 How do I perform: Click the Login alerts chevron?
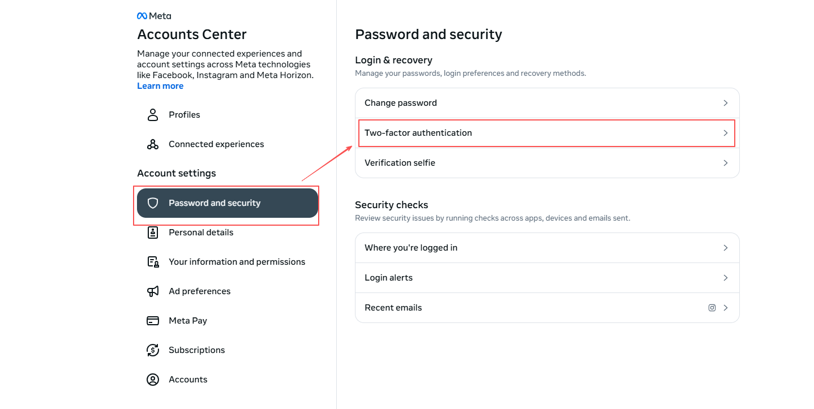pos(725,278)
